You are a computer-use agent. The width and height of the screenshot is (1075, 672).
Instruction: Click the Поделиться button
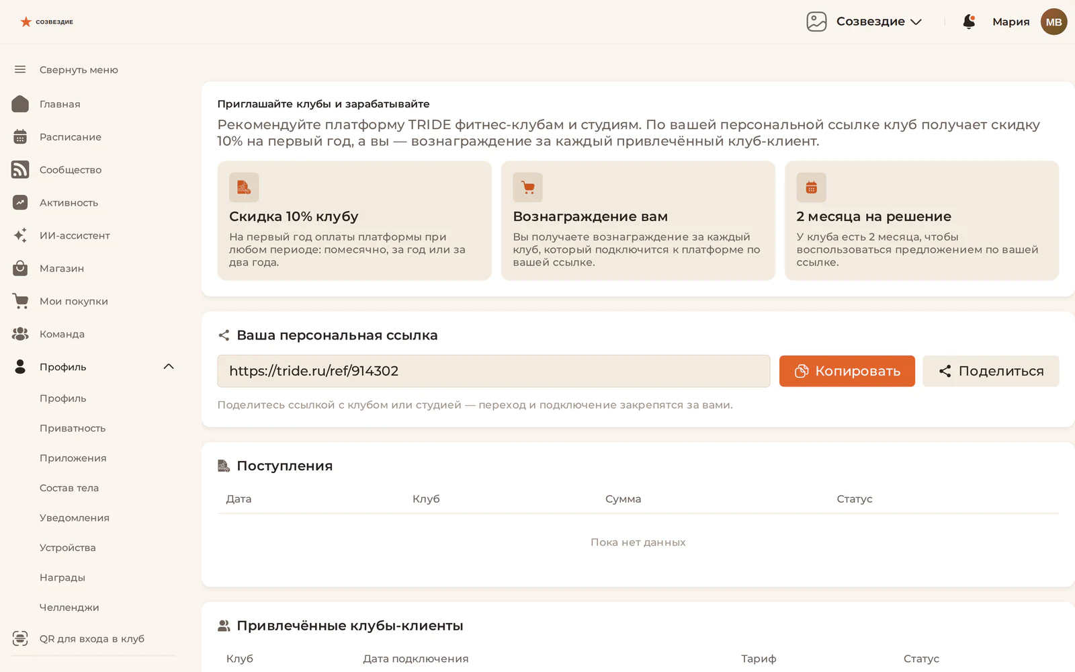(990, 371)
